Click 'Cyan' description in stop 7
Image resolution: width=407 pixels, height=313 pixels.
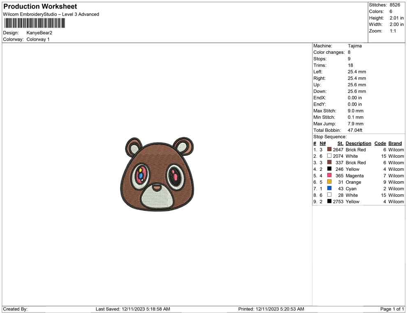coord(351,189)
